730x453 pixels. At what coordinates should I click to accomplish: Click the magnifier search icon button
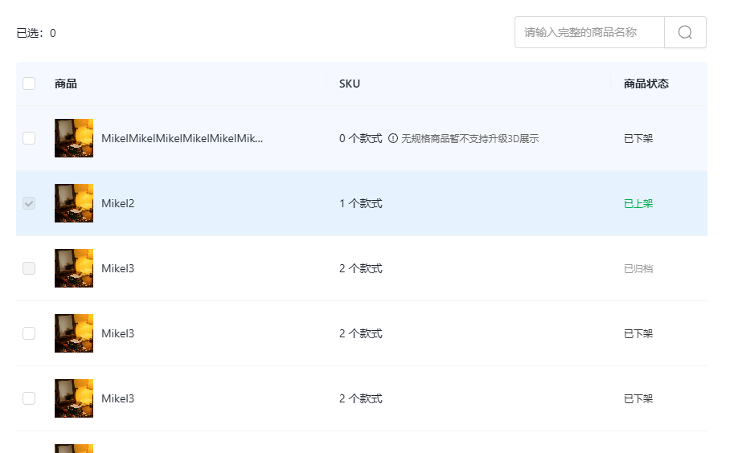[685, 32]
